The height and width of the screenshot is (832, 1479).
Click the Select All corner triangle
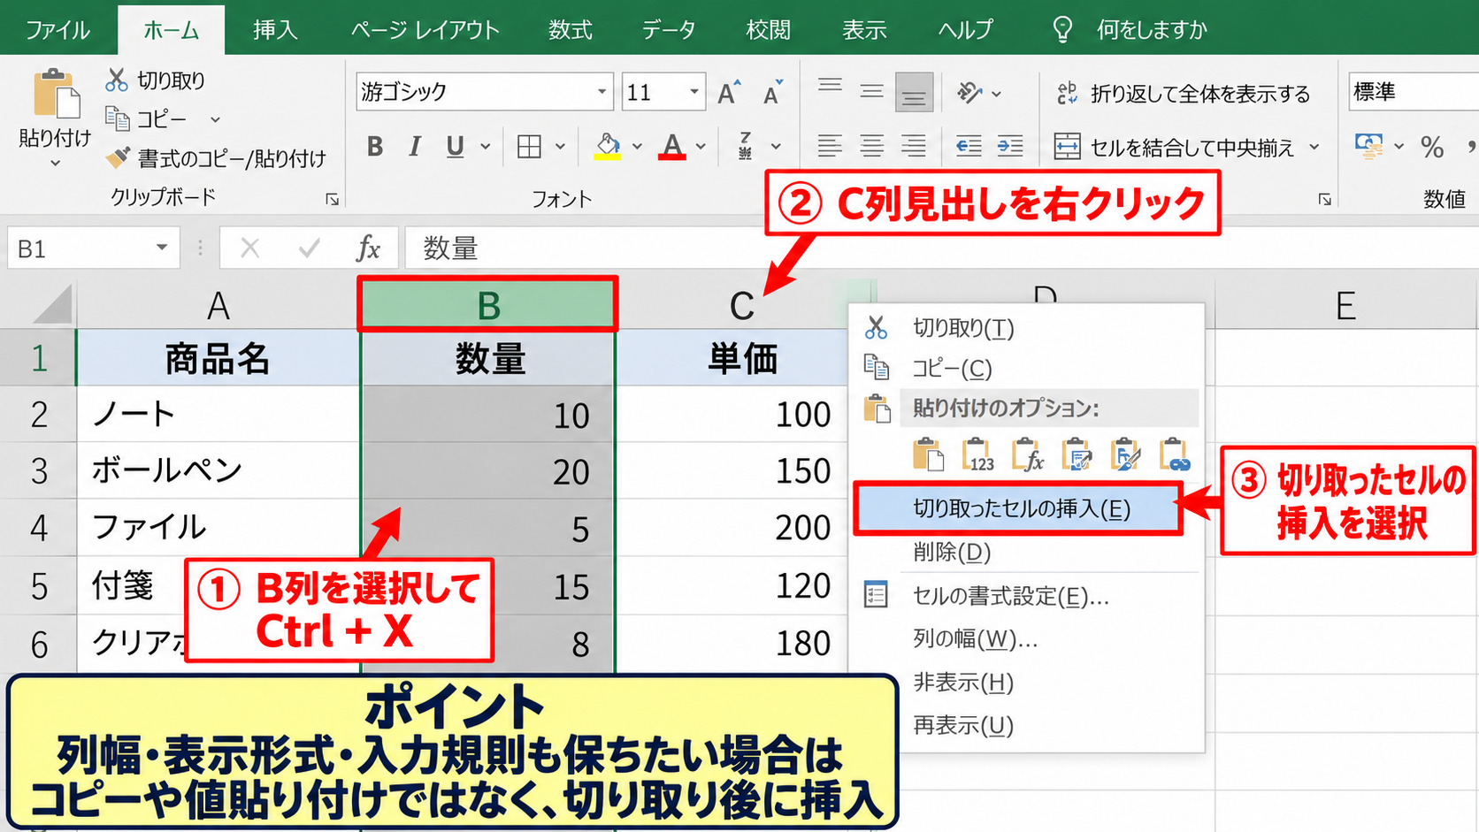[51, 306]
